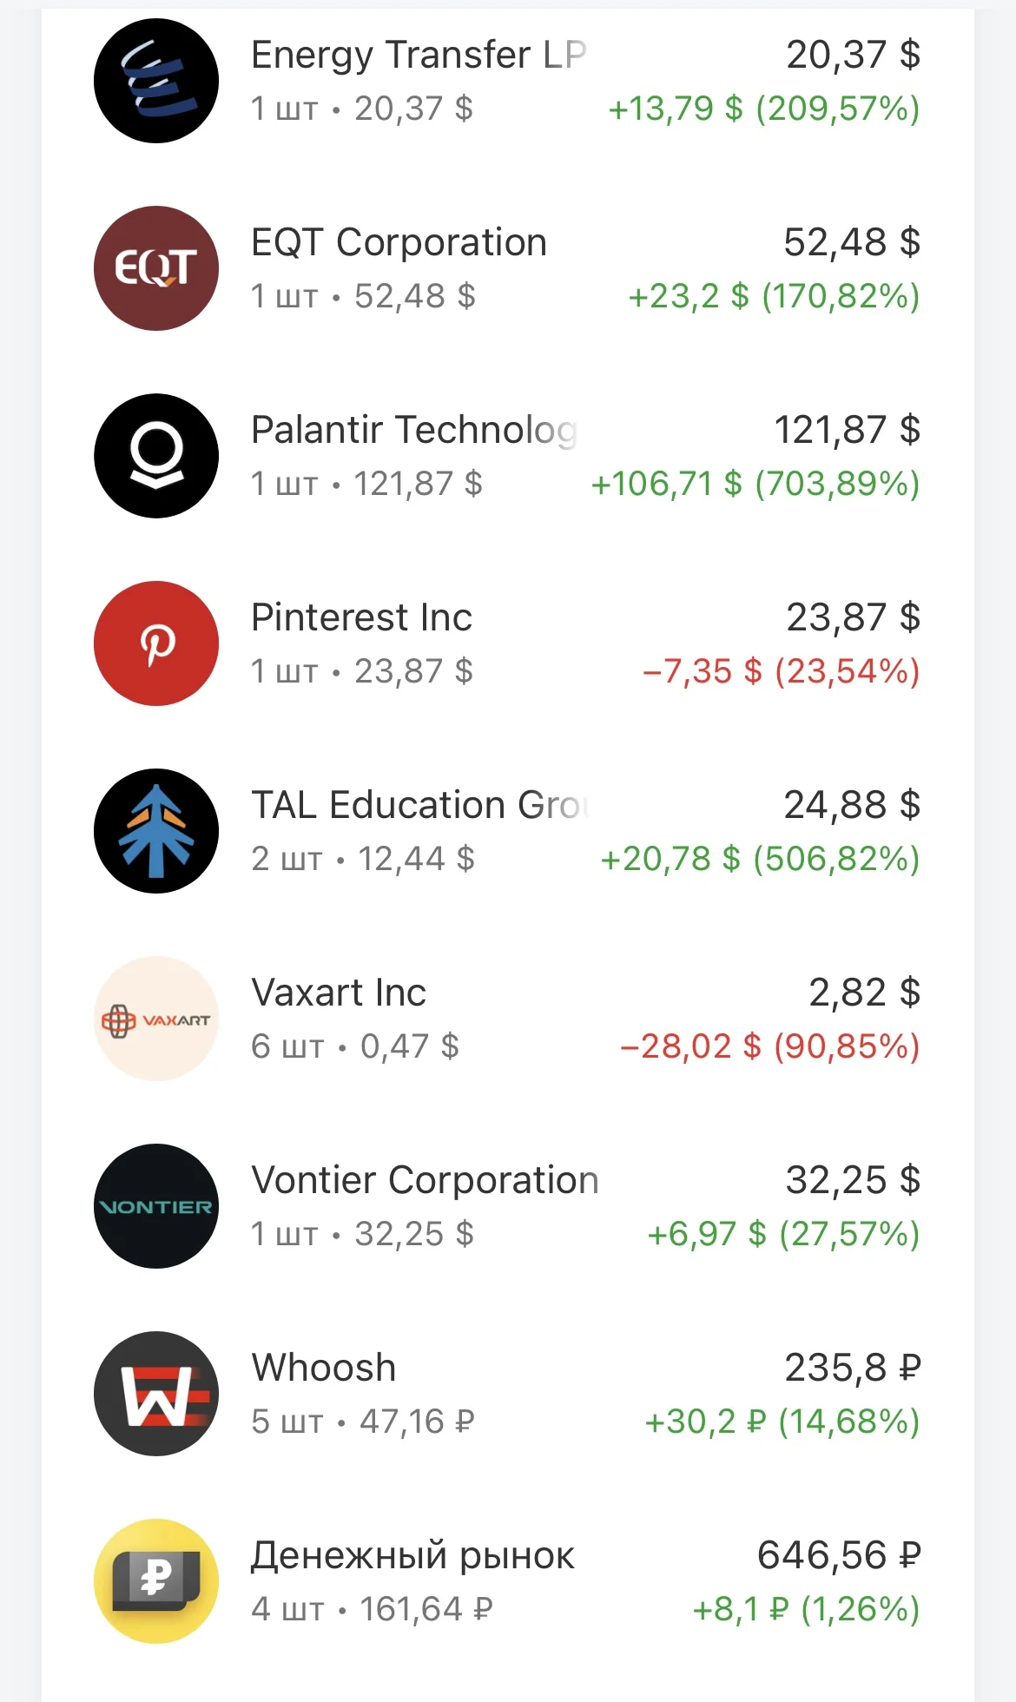This screenshot has width=1016, height=1702.
Task: Tap the Whoosh W logo icon
Action: click(156, 1394)
